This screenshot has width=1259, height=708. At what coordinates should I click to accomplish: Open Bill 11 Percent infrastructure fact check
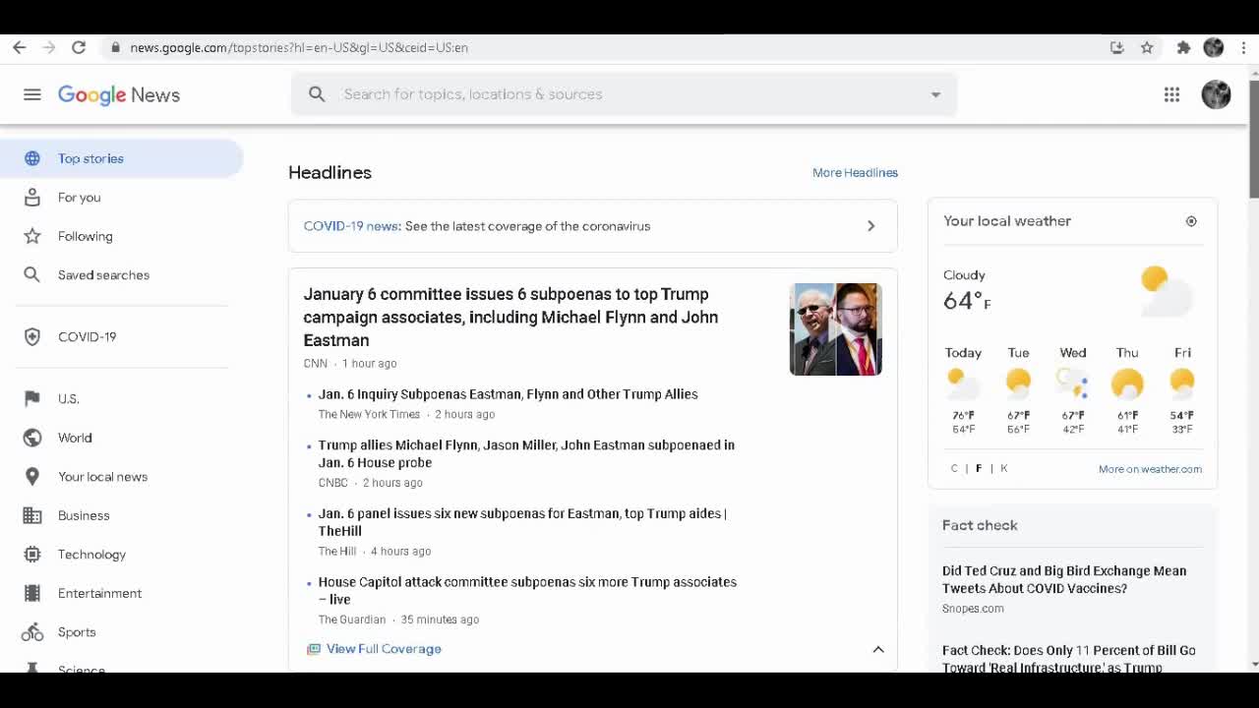click(x=1069, y=659)
